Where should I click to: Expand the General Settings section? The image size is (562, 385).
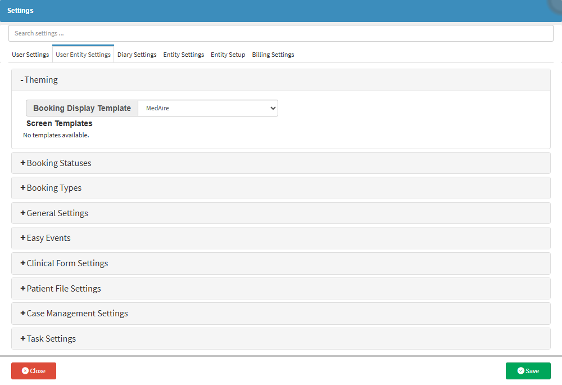(55, 213)
